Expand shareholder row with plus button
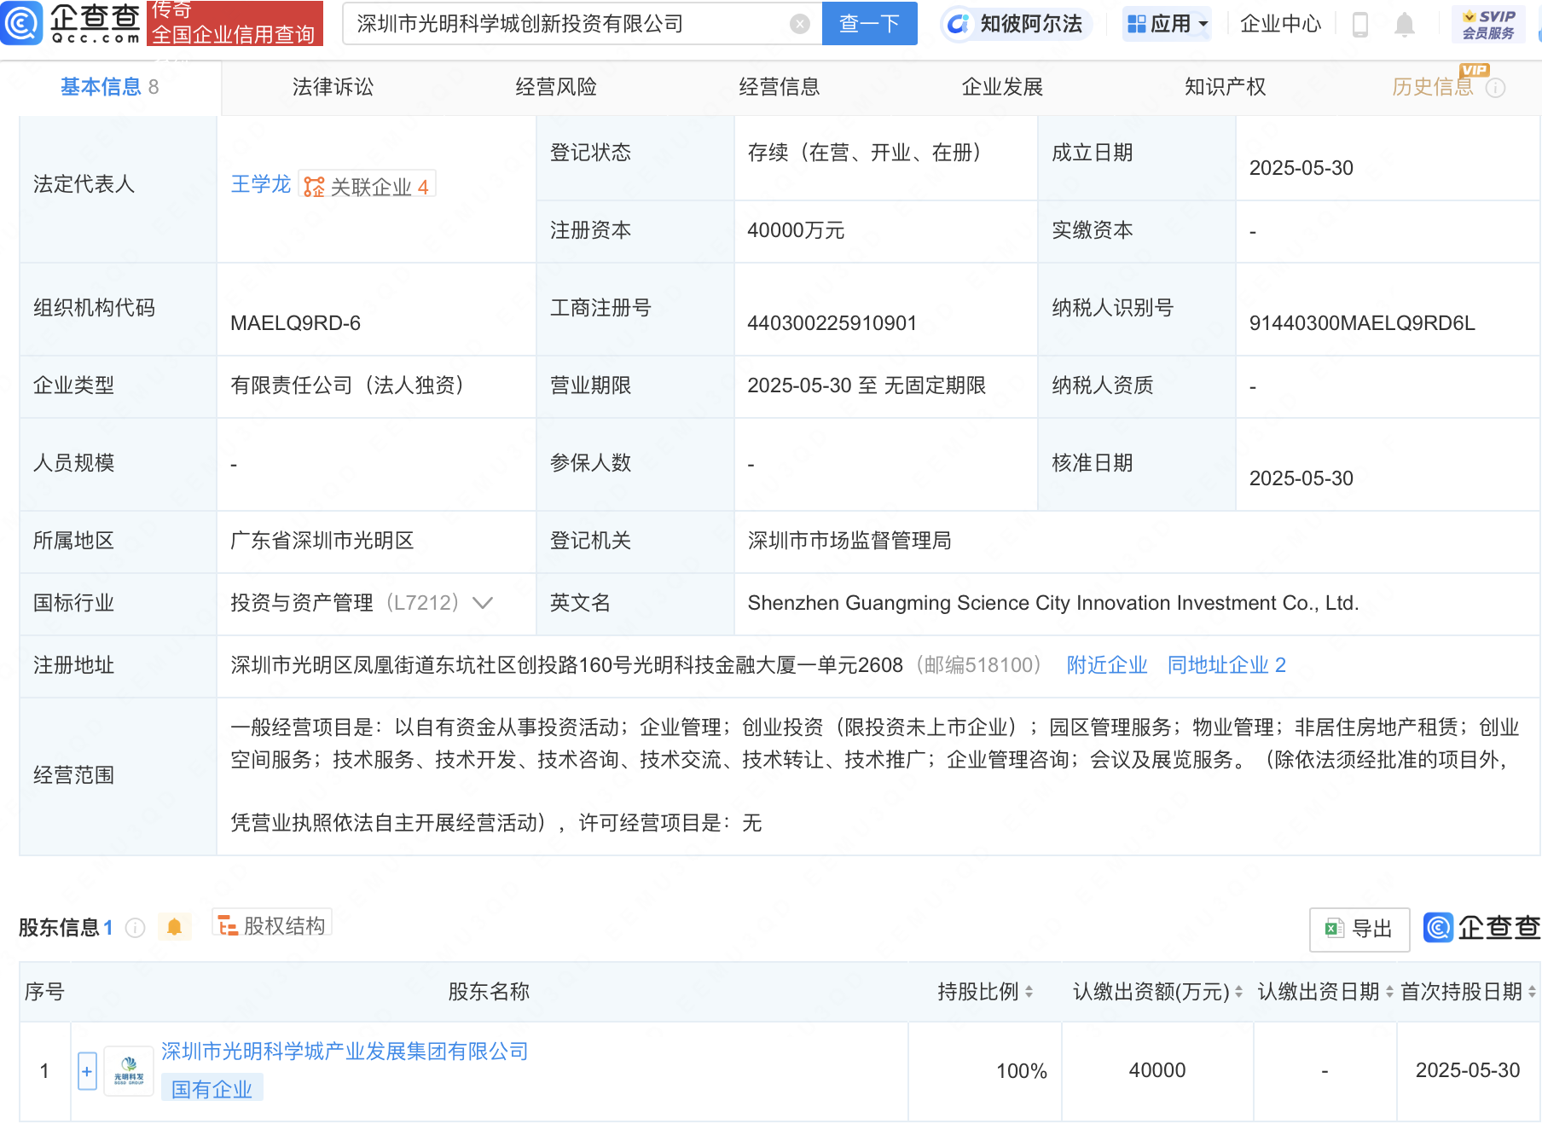The image size is (1542, 1124). [x=87, y=1071]
